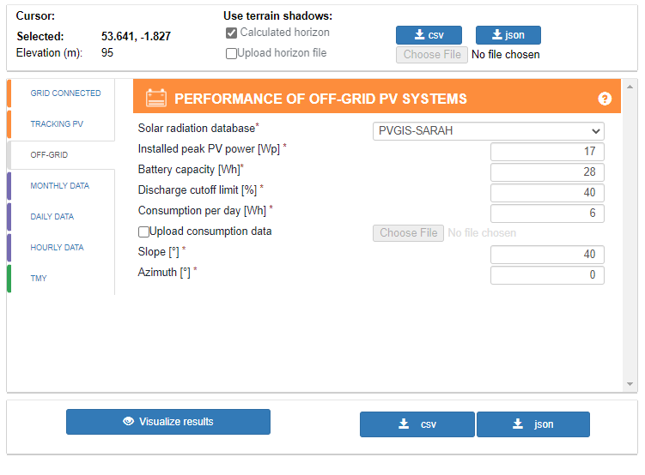Select the Monthly Data tab

pos(59,186)
